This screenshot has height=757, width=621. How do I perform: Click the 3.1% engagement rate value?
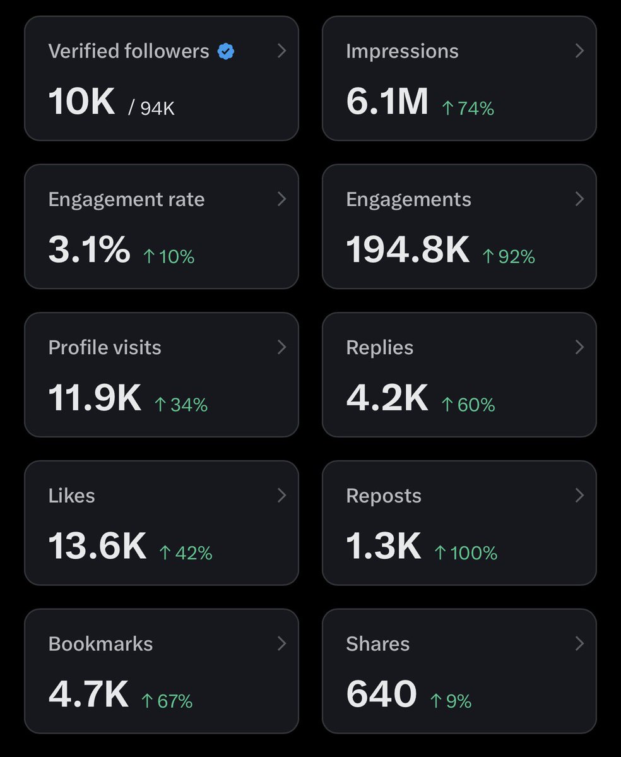89,251
